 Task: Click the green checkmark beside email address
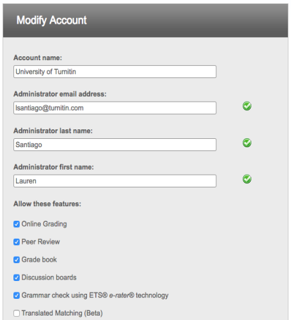coord(247,106)
